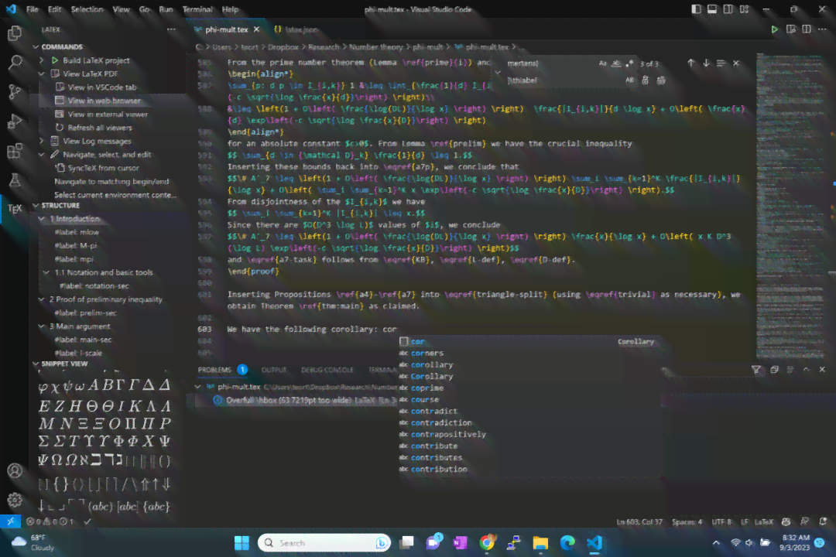
Task: Collapse Navigate, select, and edit group
Action: (42, 155)
